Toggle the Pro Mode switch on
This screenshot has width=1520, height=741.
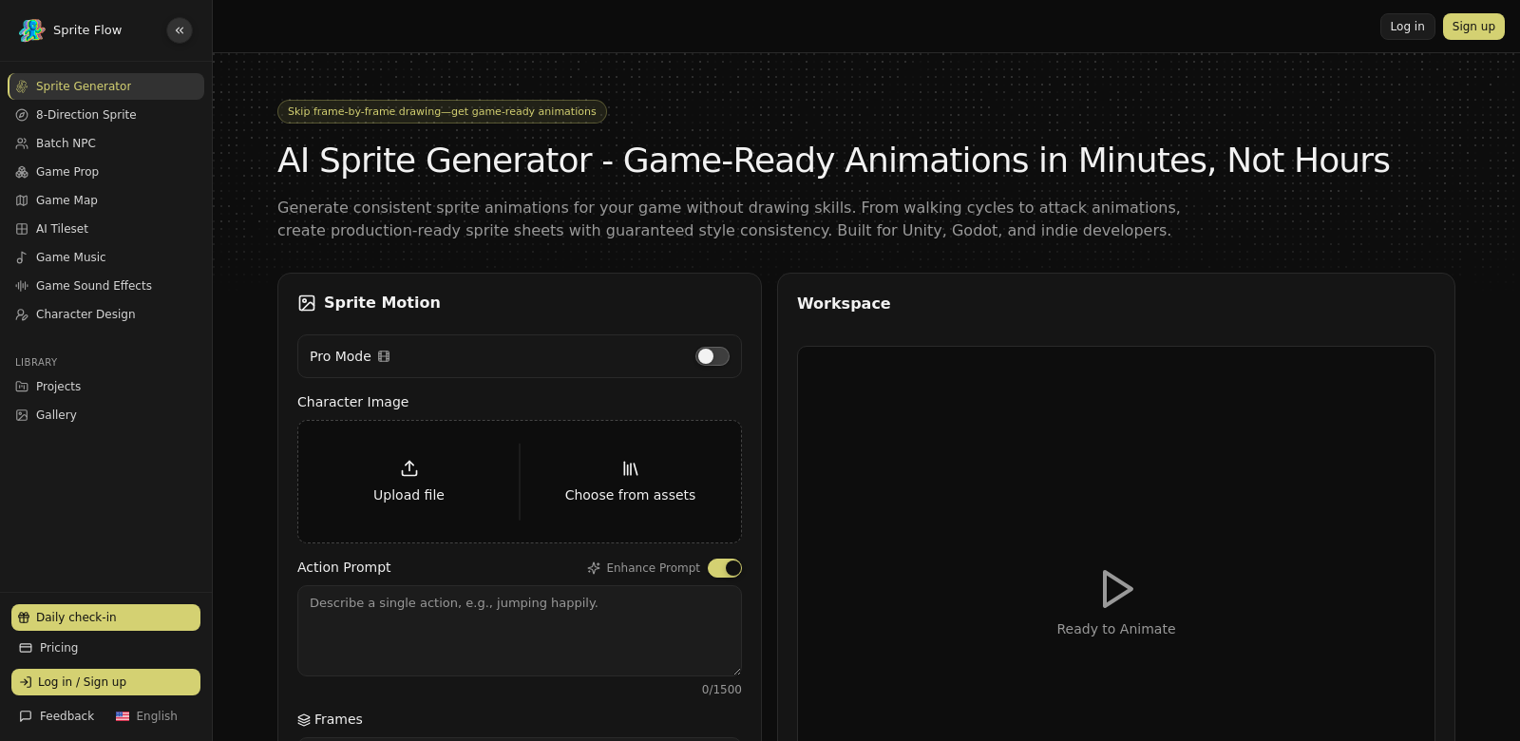pyautogui.click(x=712, y=356)
